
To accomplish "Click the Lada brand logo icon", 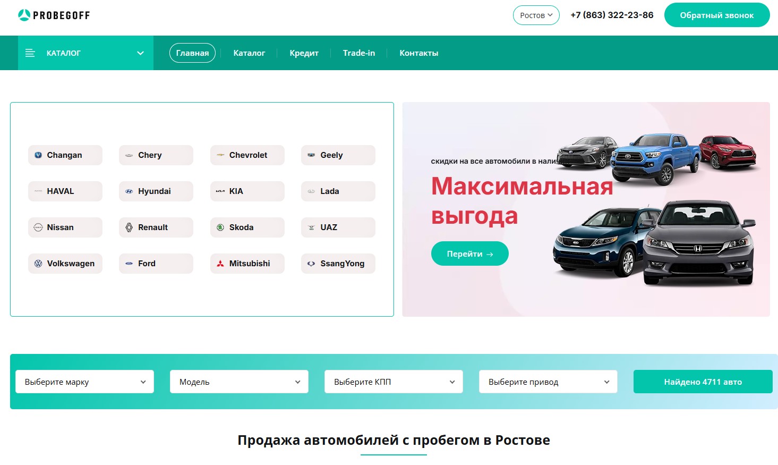I will pyautogui.click(x=311, y=191).
